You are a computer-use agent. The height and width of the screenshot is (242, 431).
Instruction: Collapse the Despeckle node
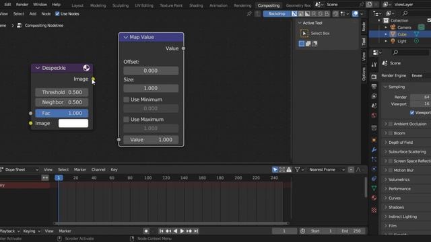(38, 68)
